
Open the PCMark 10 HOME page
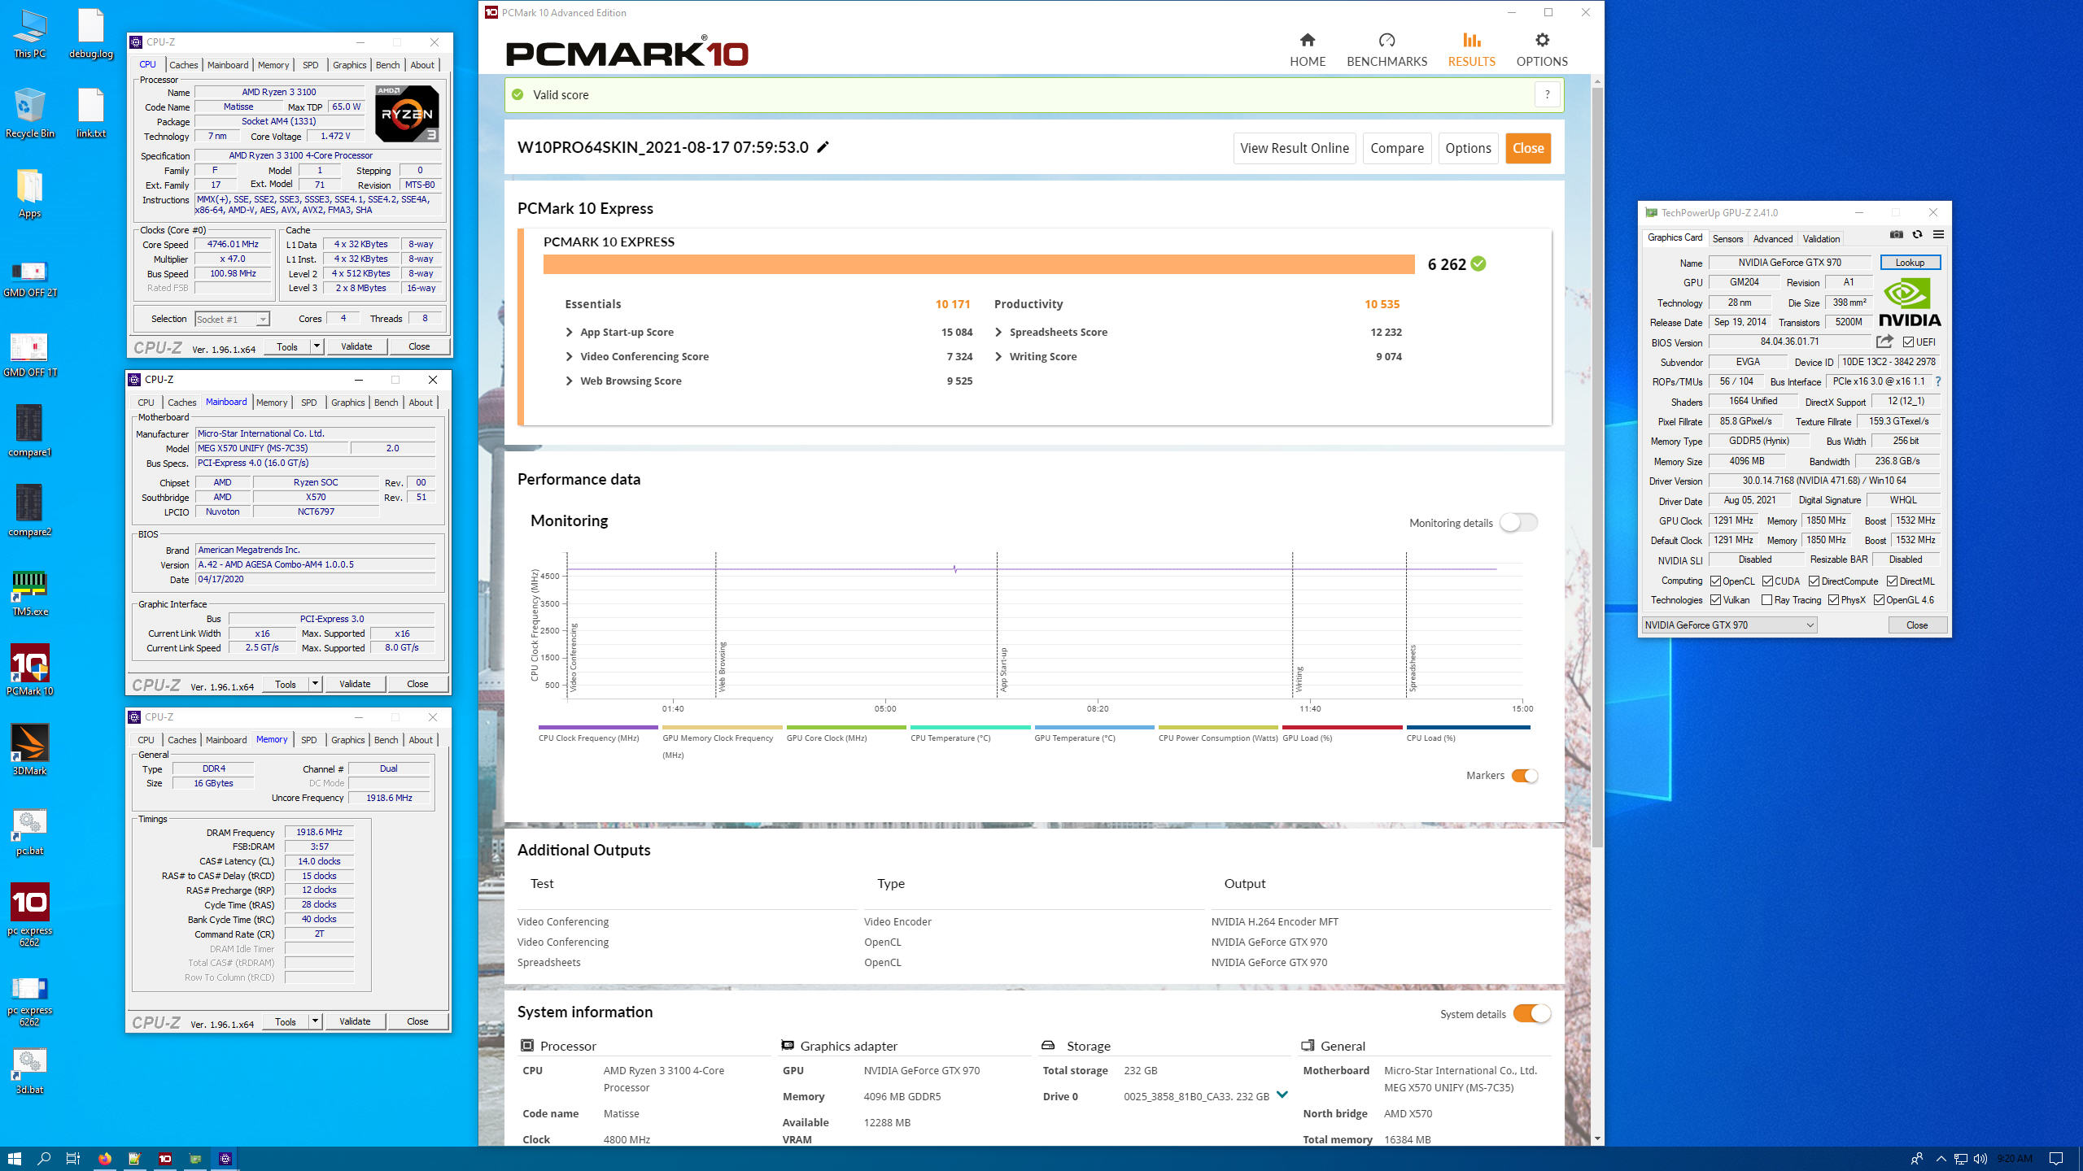(x=1307, y=50)
